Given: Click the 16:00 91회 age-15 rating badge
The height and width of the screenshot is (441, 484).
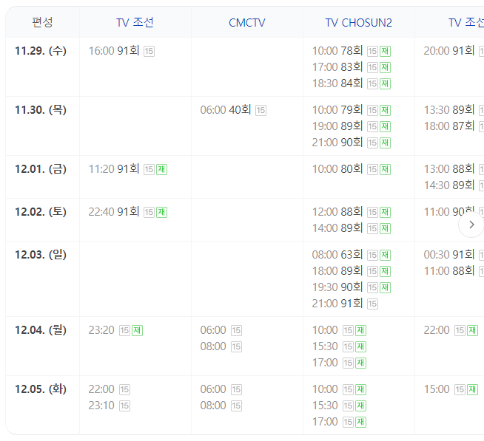Looking at the screenshot, I should 149,51.
